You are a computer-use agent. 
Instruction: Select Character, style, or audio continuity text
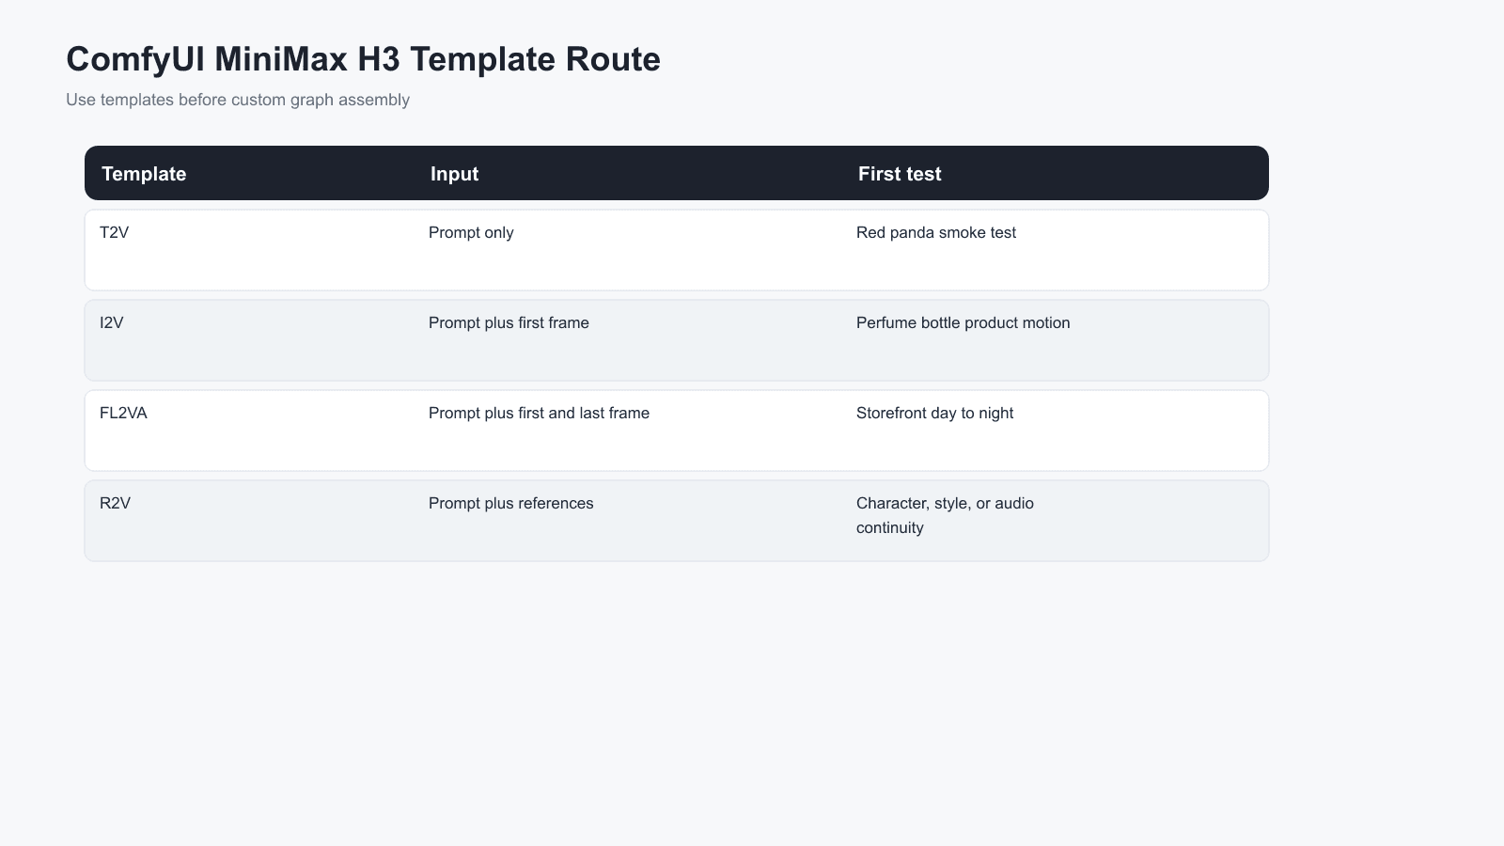tap(945, 515)
